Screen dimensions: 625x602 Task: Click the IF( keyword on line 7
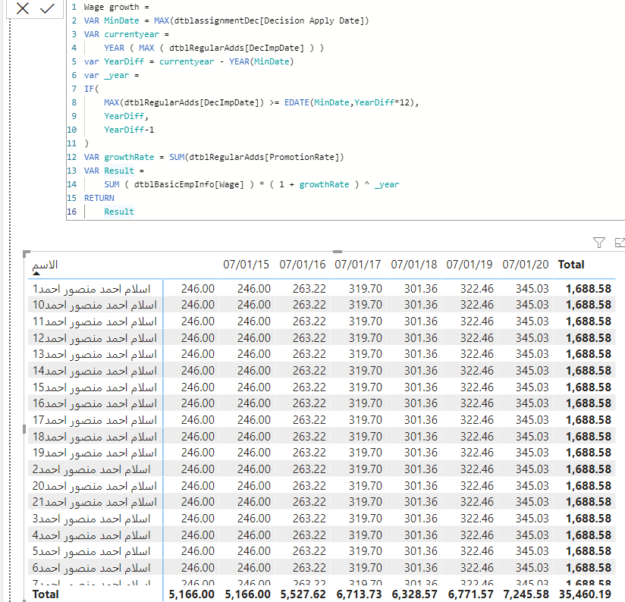coord(91,89)
